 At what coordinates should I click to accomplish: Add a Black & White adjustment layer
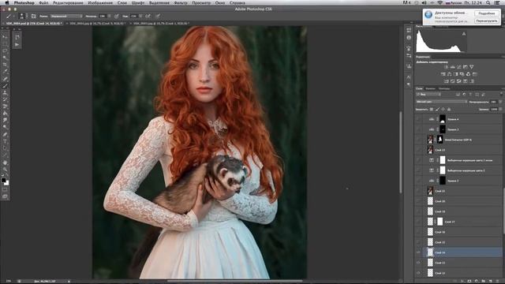(456, 74)
